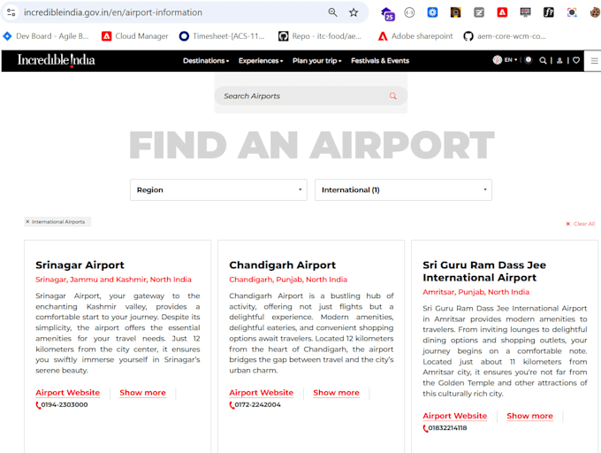The width and height of the screenshot is (601, 453).
Task: Open the Festivals & Events menu item
Action: coord(380,60)
